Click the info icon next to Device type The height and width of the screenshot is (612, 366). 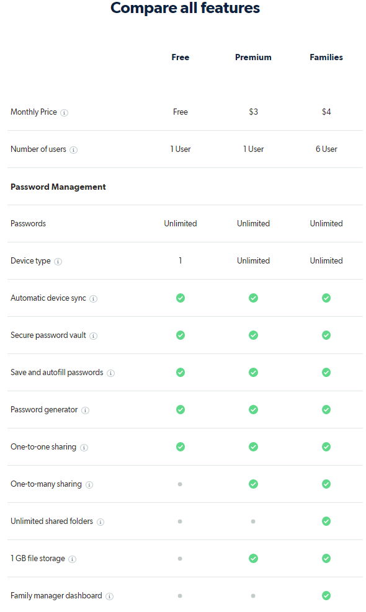click(x=58, y=262)
